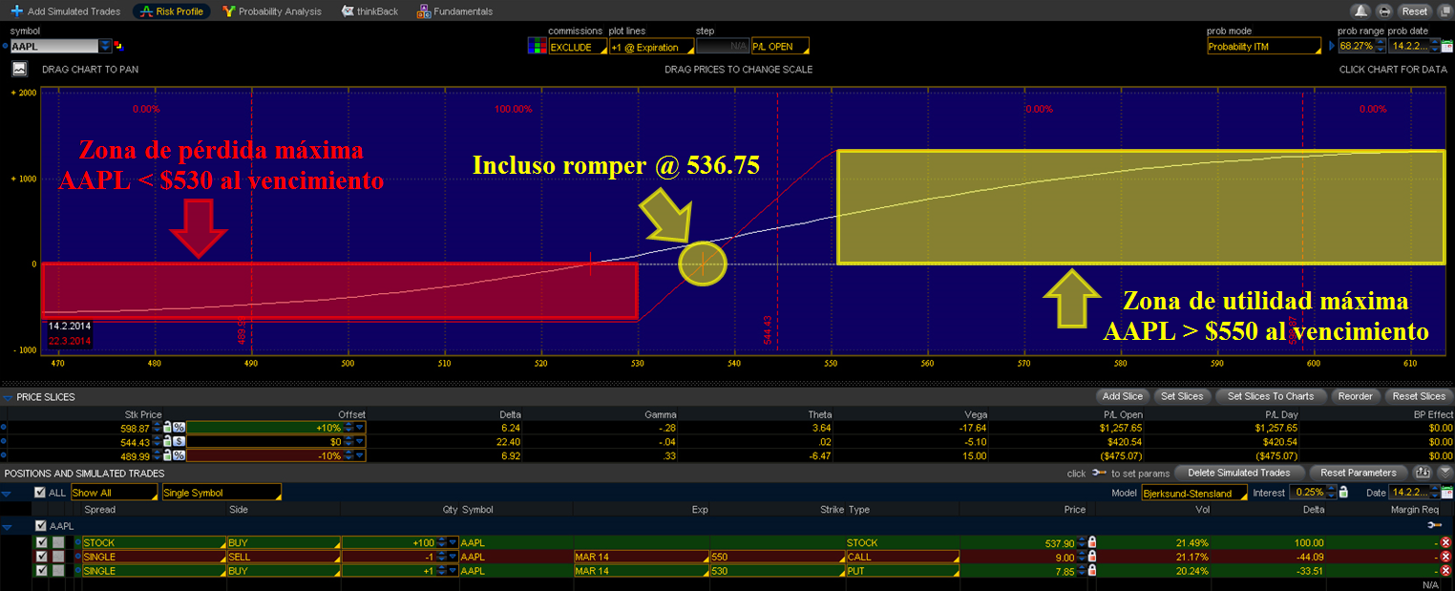1455x591 pixels.
Task: Click lock icon on 489.99 slice row
Action: [167, 456]
